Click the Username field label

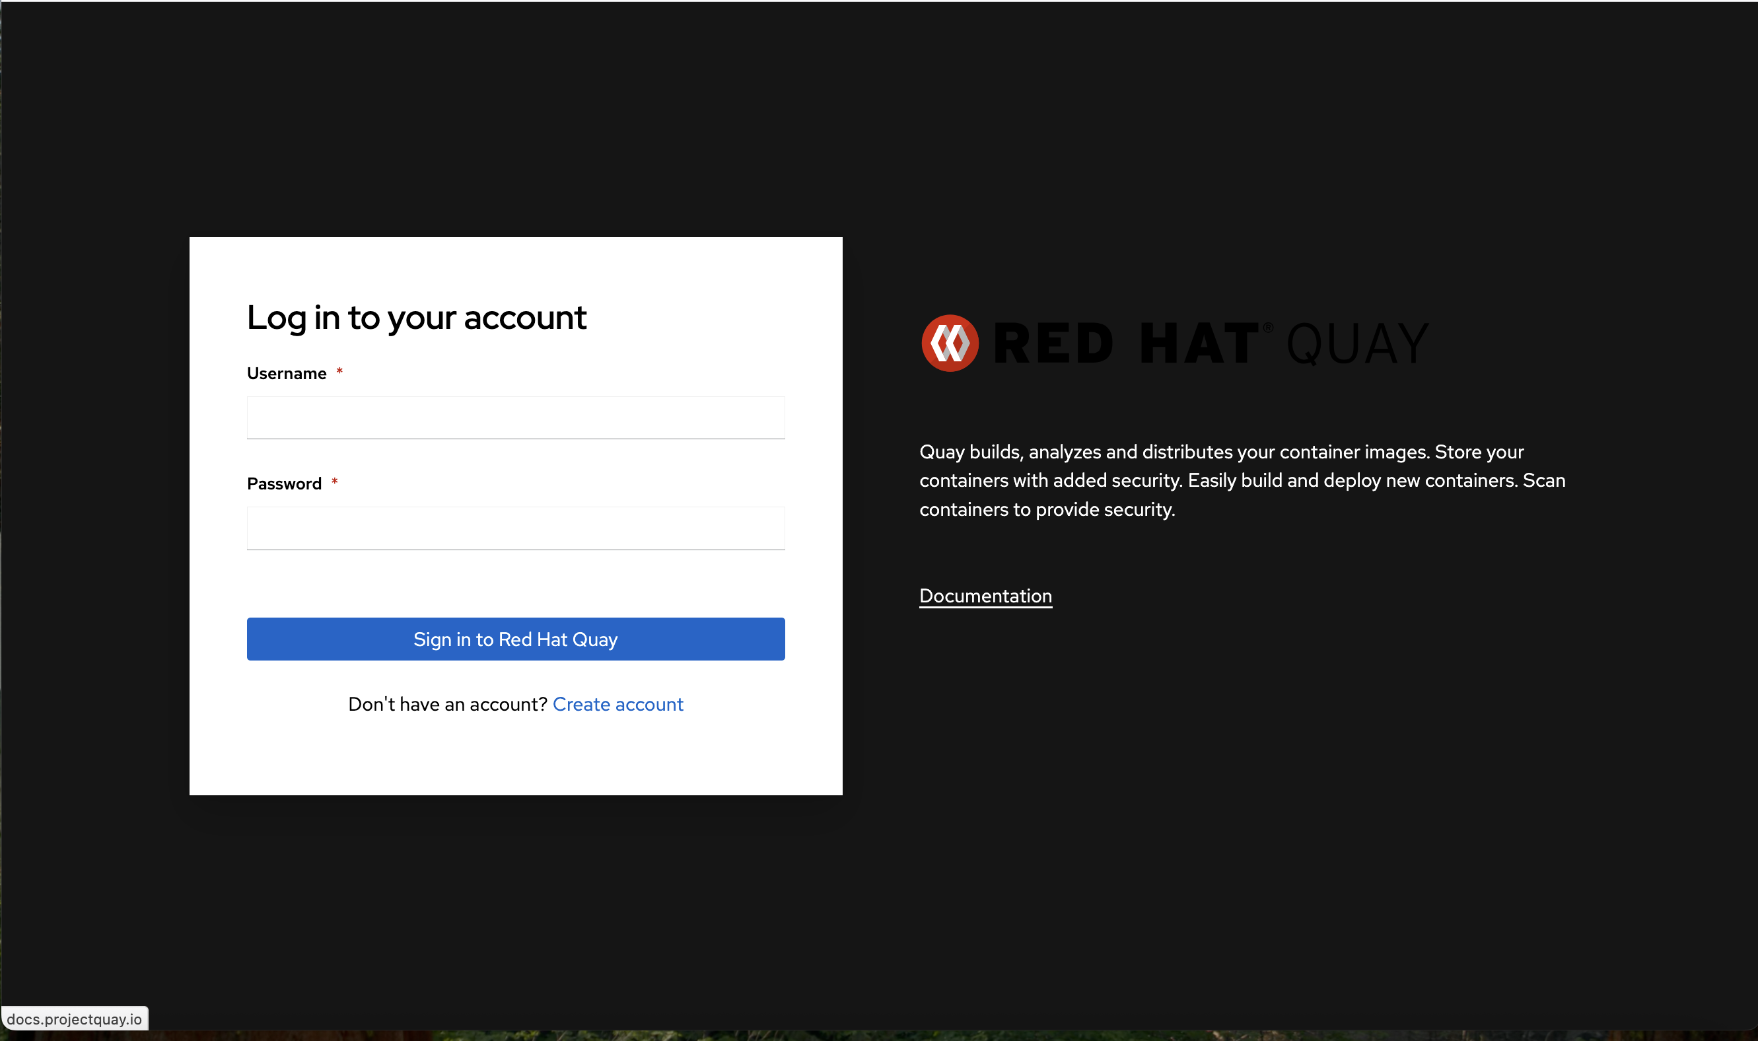tap(286, 373)
